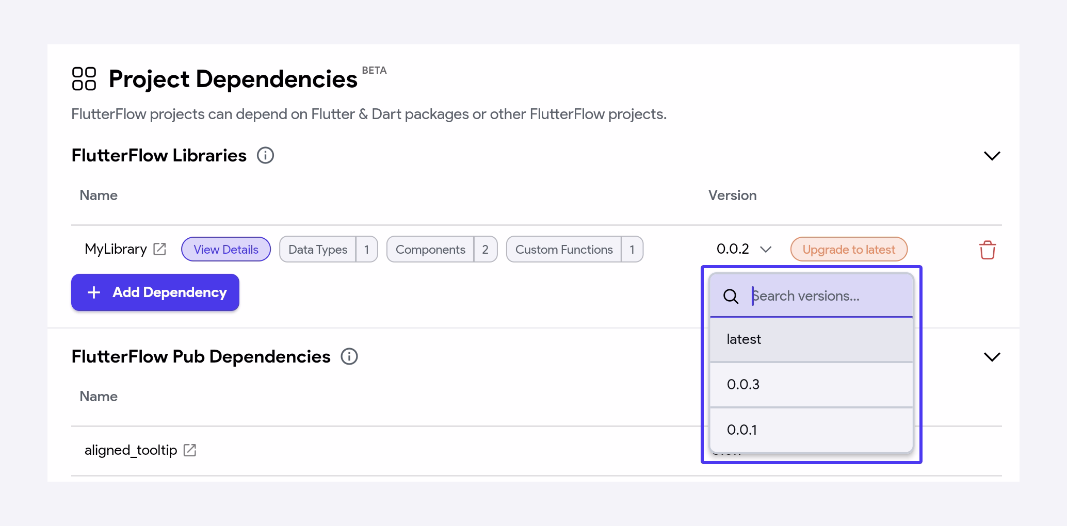Open FlutterFlow Pub Dependencies info icon

(349, 356)
